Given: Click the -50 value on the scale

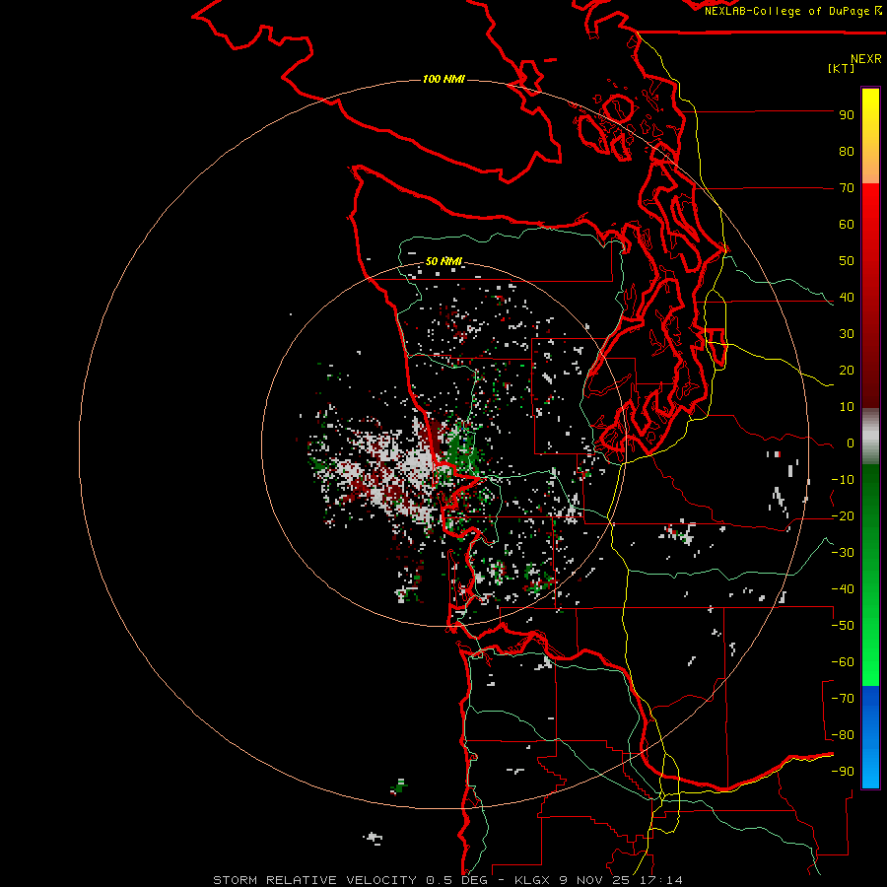Looking at the screenshot, I should point(843,626).
